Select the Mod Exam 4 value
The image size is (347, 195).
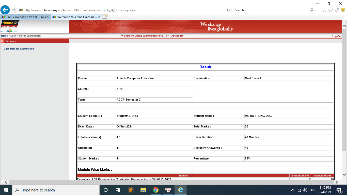[253, 78]
